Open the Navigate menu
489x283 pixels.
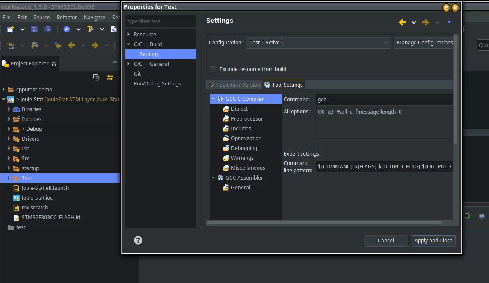[95, 18]
